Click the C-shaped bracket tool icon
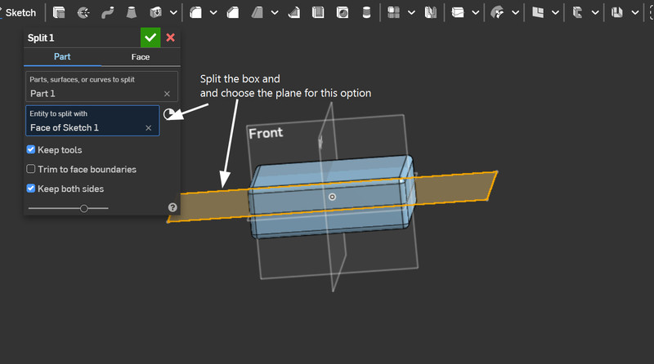Viewport: 654px width, 364px height. [x=577, y=13]
